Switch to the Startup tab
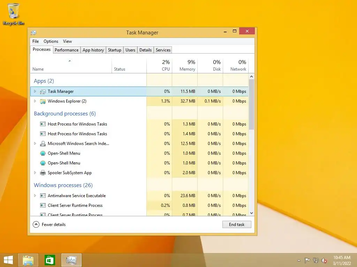Screen dimensions: 357x267 point(114,50)
